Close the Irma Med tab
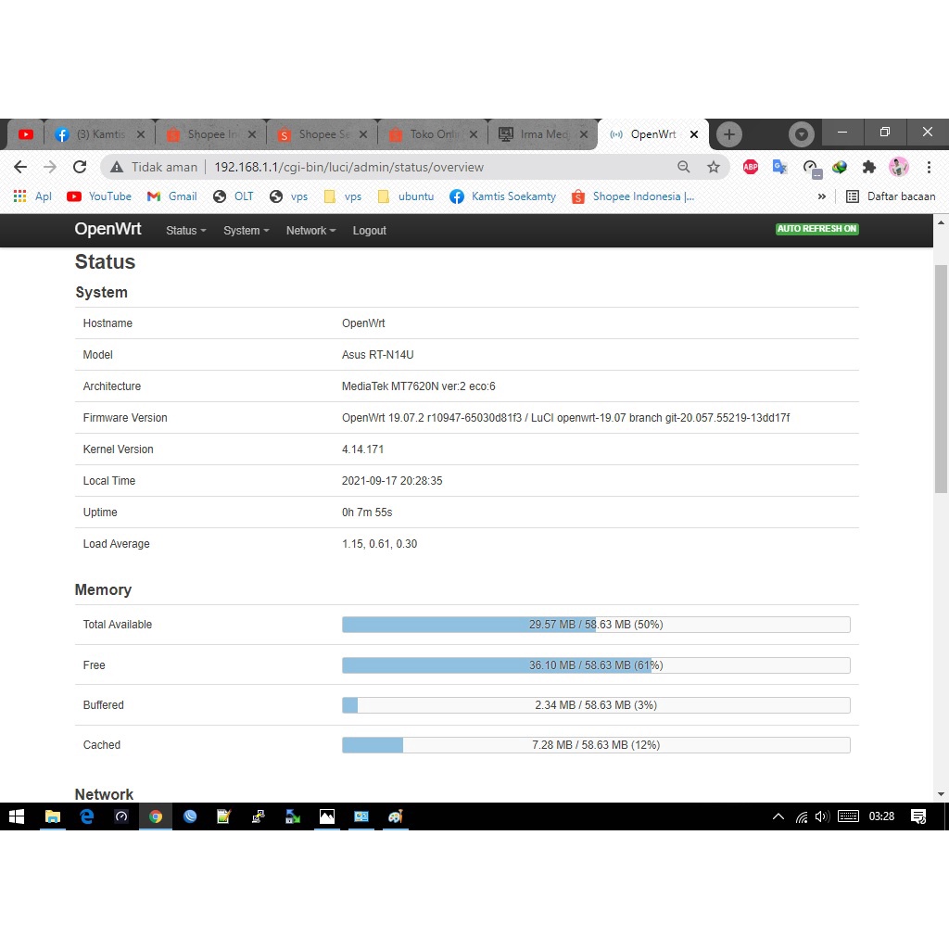Screen dimensions: 949x949 pyautogui.click(x=584, y=134)
